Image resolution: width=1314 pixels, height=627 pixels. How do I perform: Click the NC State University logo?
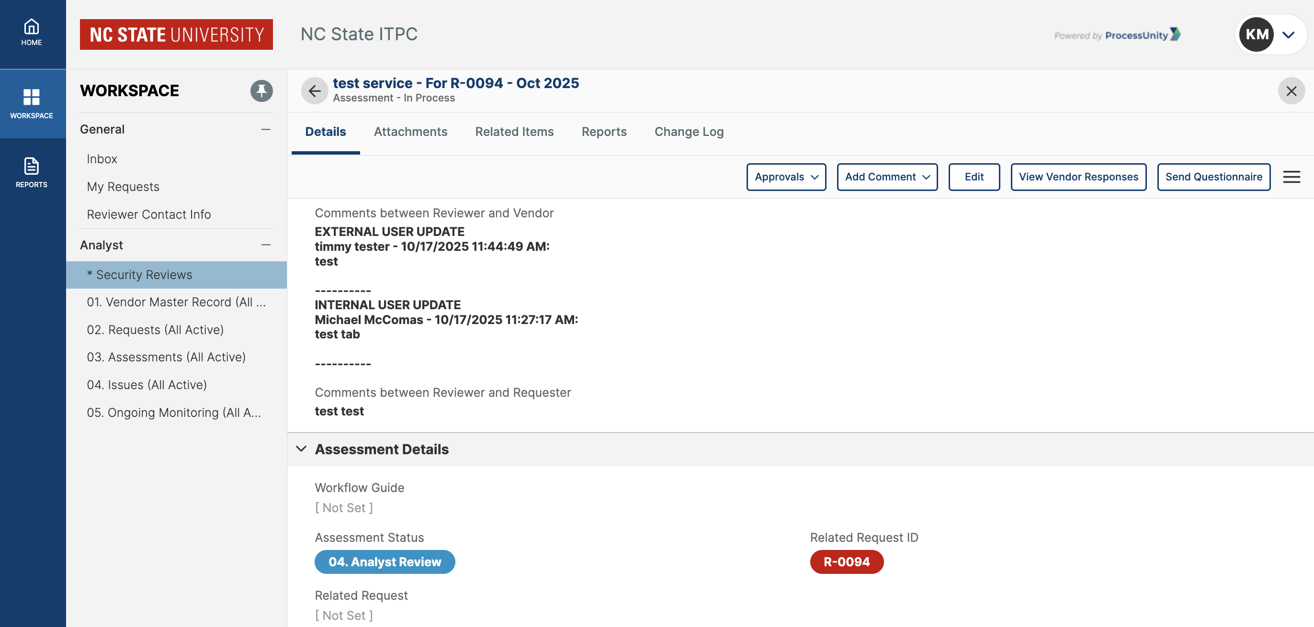(176, 34)
